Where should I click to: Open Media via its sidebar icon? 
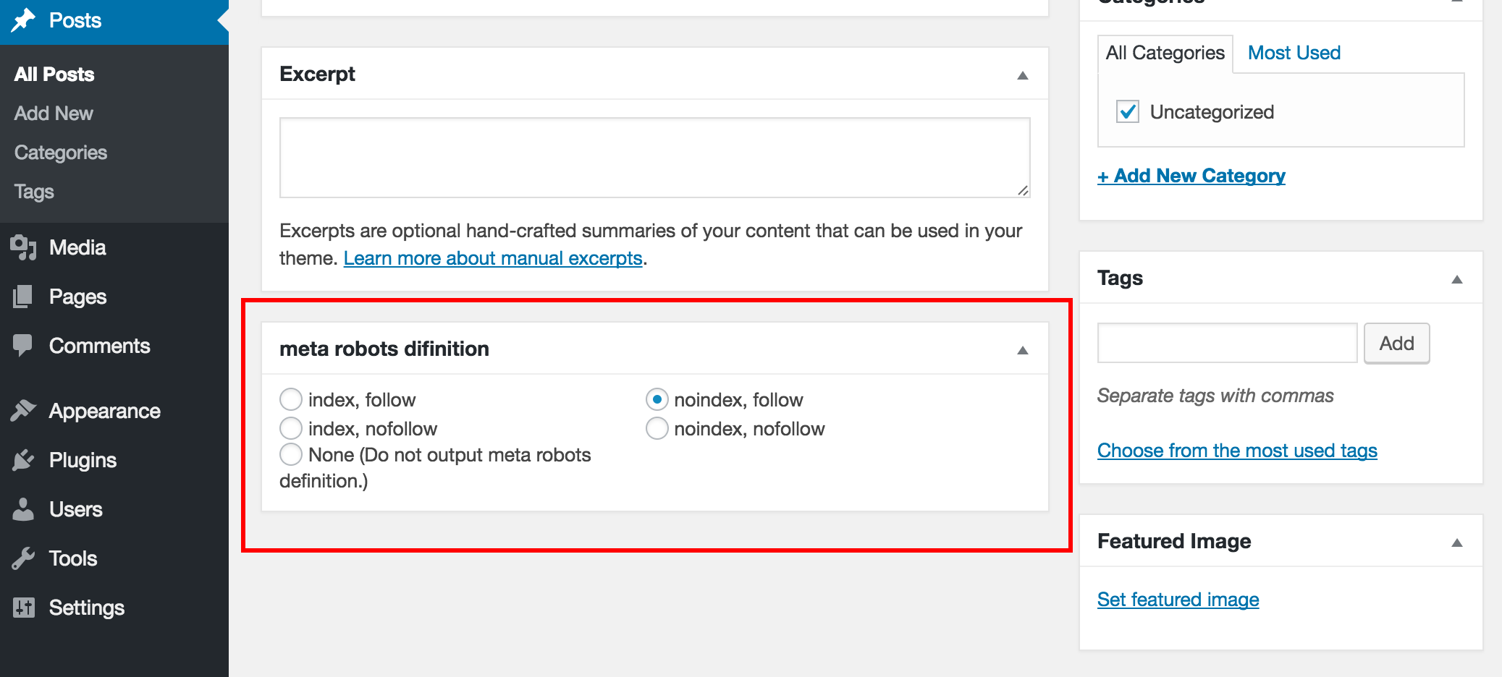tap(23, 247)
